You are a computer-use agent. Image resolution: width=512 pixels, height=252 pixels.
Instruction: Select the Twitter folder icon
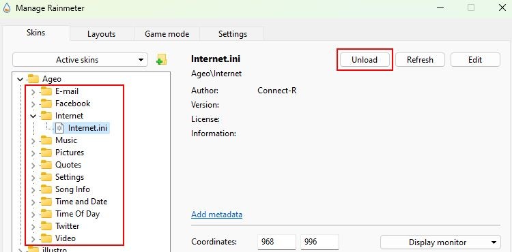[46, 226]
